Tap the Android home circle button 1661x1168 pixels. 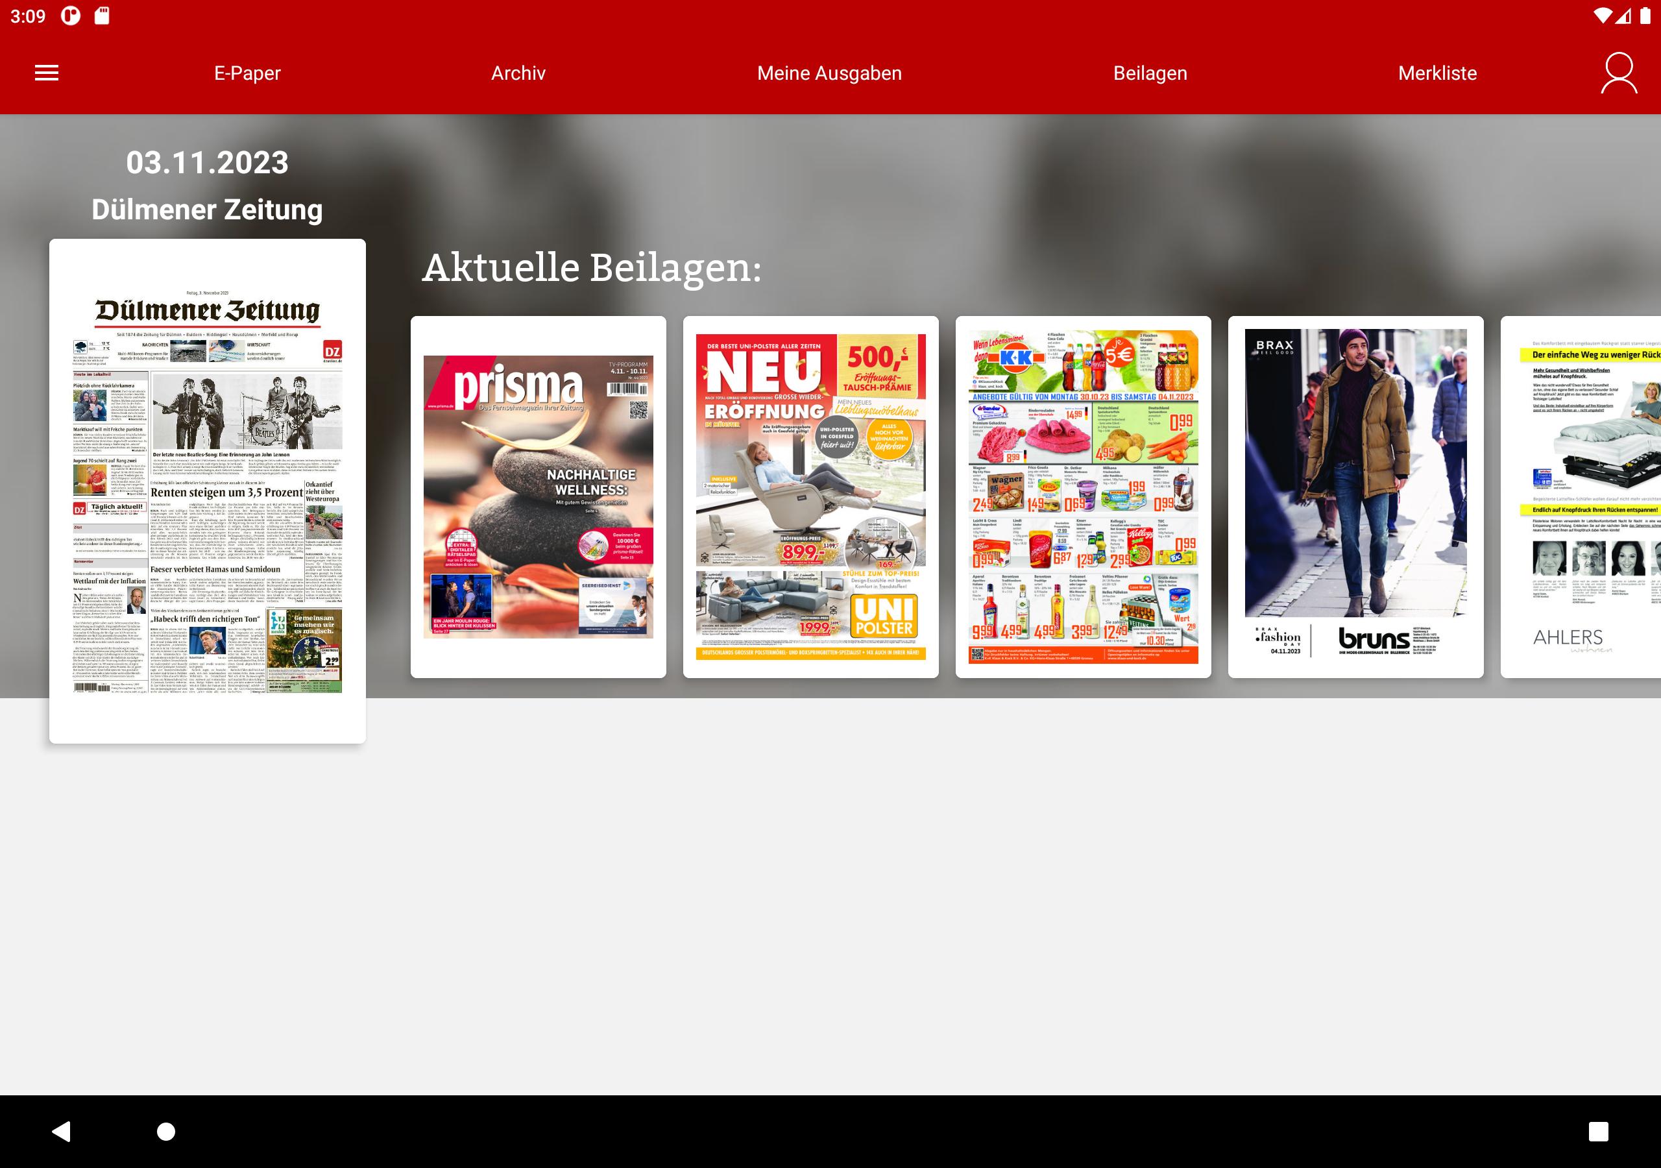coord(165,1131)
